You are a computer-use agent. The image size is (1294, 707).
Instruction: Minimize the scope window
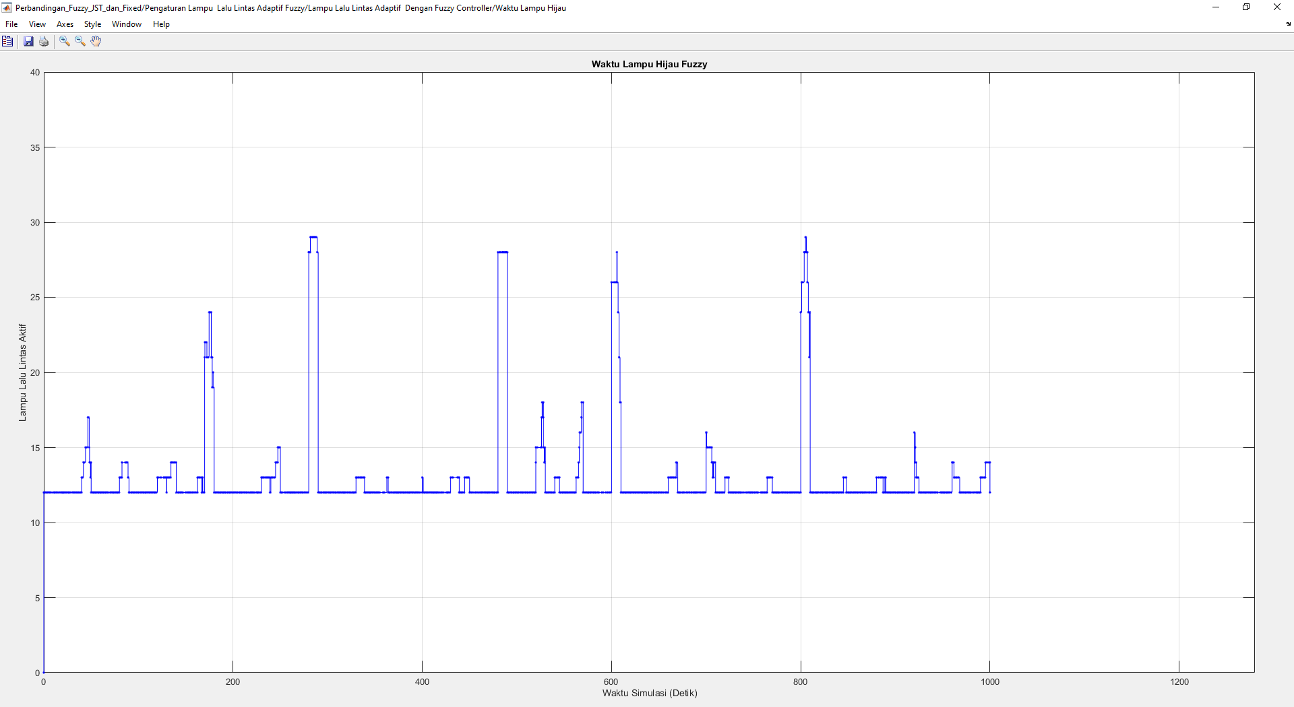pyautogui.click(x=1216, y=7)
